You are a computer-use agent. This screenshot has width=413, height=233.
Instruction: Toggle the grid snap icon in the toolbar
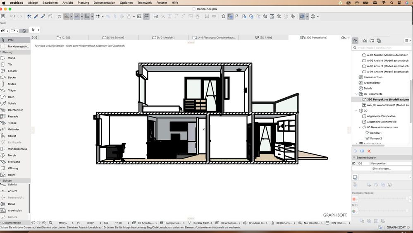click(98, 17)
